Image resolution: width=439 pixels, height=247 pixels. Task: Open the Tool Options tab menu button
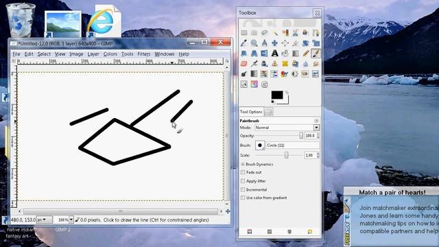click(316, 121)
